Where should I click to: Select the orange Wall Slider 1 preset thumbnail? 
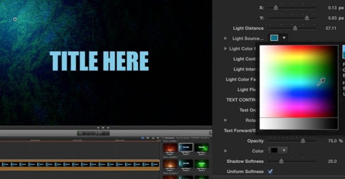click(x=170, y=148)
